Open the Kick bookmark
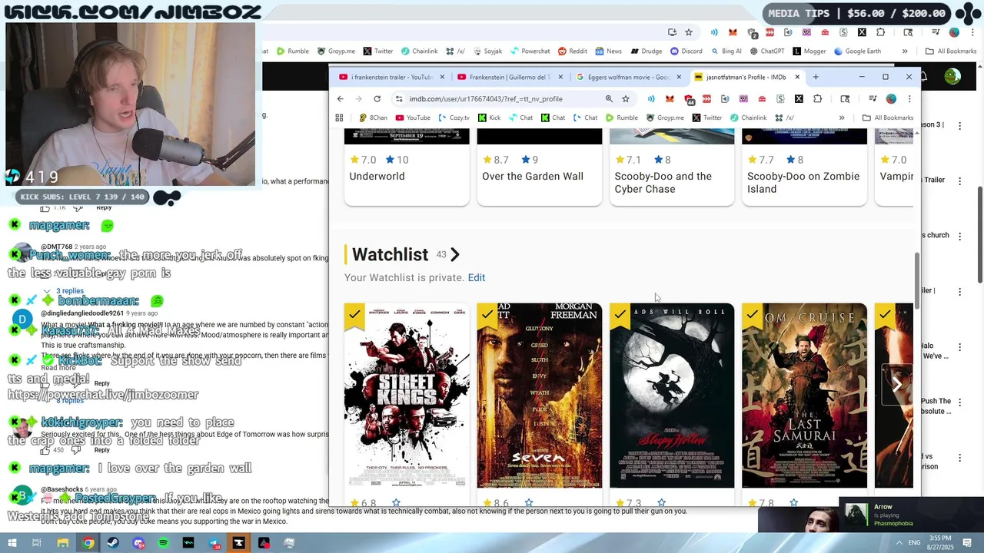984x553 pixels. tap(489, 118)
